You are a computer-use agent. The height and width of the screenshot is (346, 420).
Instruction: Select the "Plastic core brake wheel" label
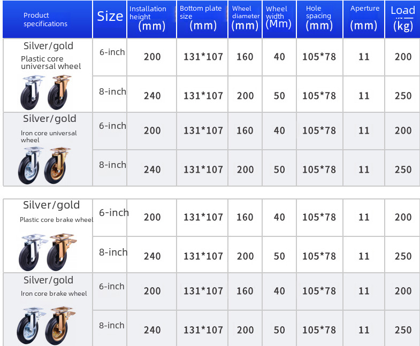click(57, 220)
